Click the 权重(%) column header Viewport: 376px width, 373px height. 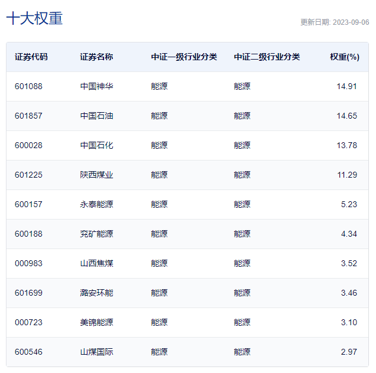point(344,57)
